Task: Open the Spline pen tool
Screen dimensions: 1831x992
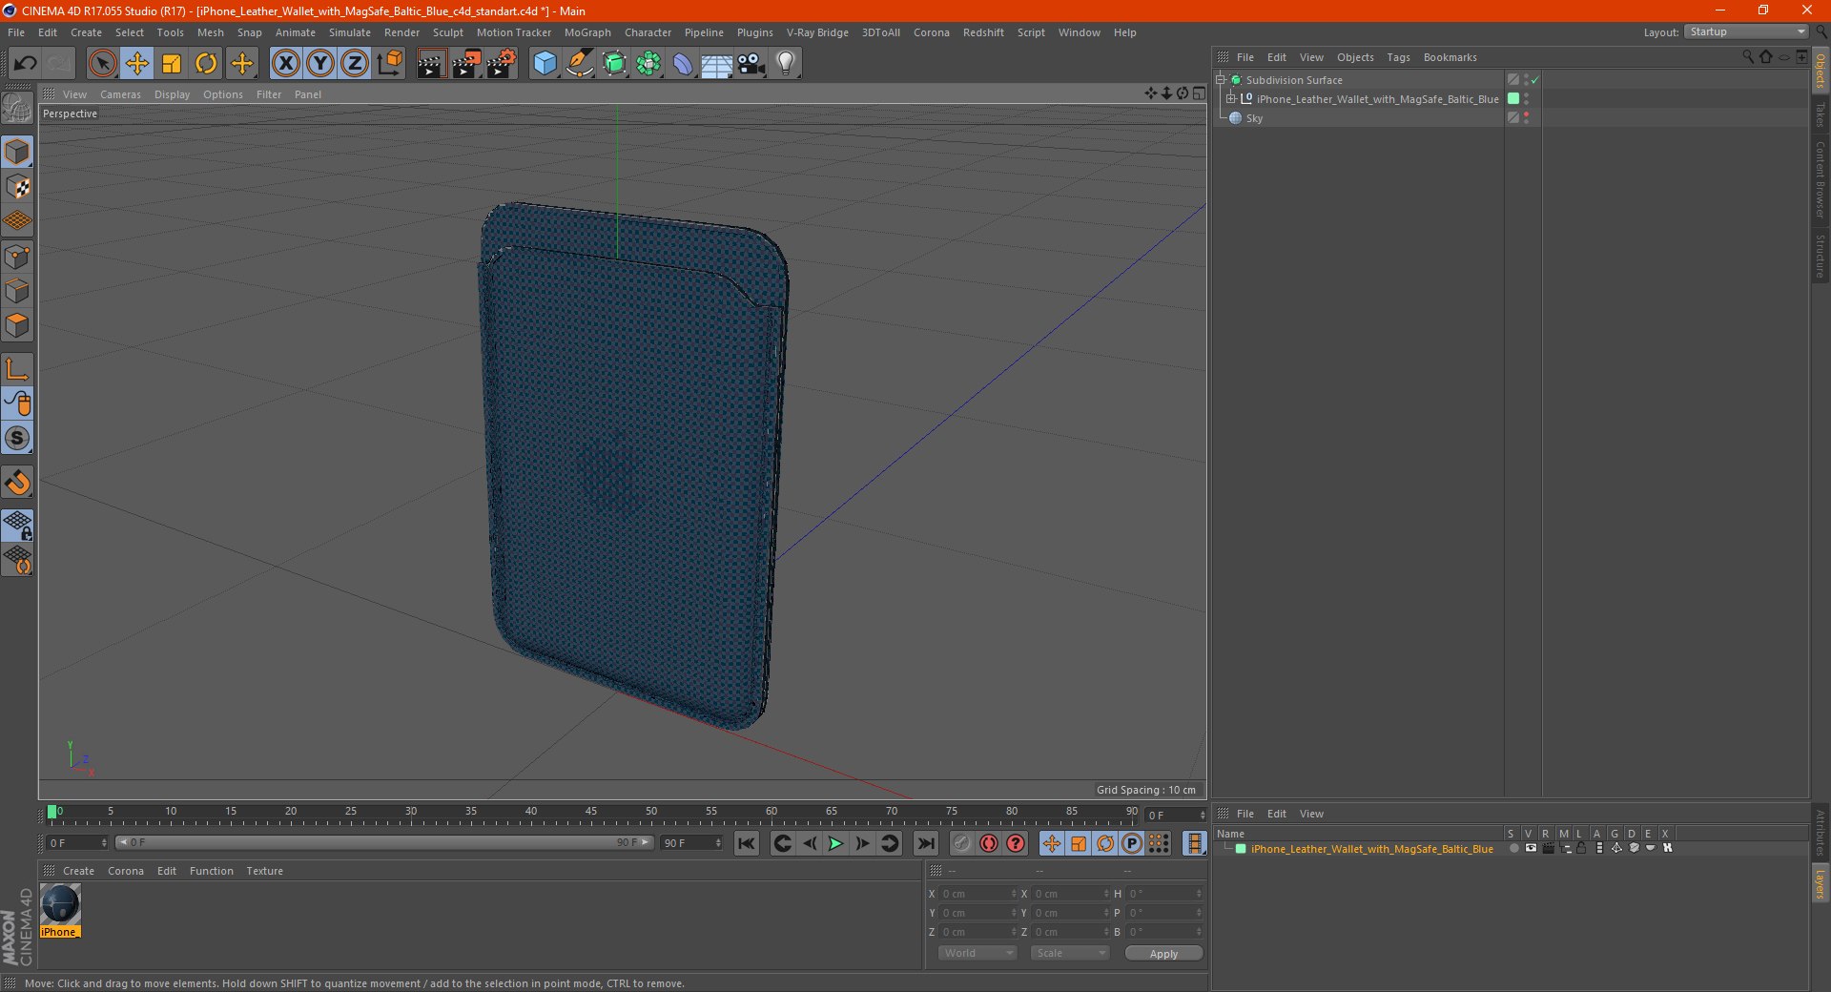Action: click(x=579, y=64)
